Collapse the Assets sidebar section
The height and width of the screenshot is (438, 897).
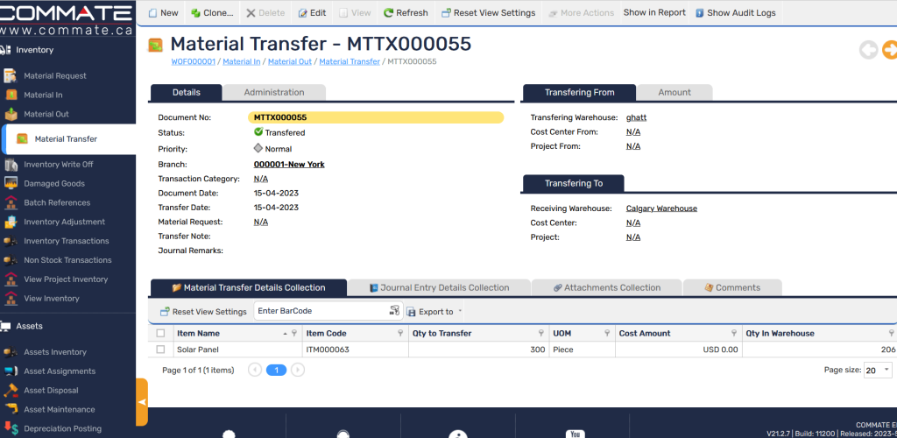(x=29, y=326)
